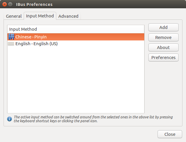Select the Chinese - Pinyin entry
Screen dimensions: 186x142
(x=76, y=37)
